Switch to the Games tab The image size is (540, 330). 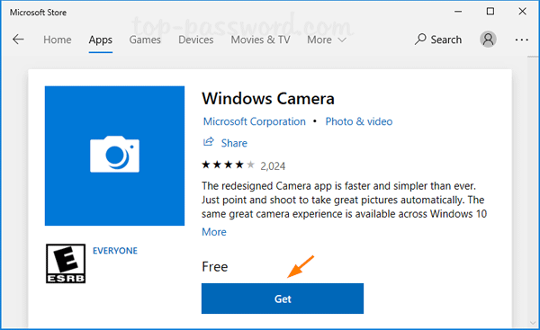point(145,40)
